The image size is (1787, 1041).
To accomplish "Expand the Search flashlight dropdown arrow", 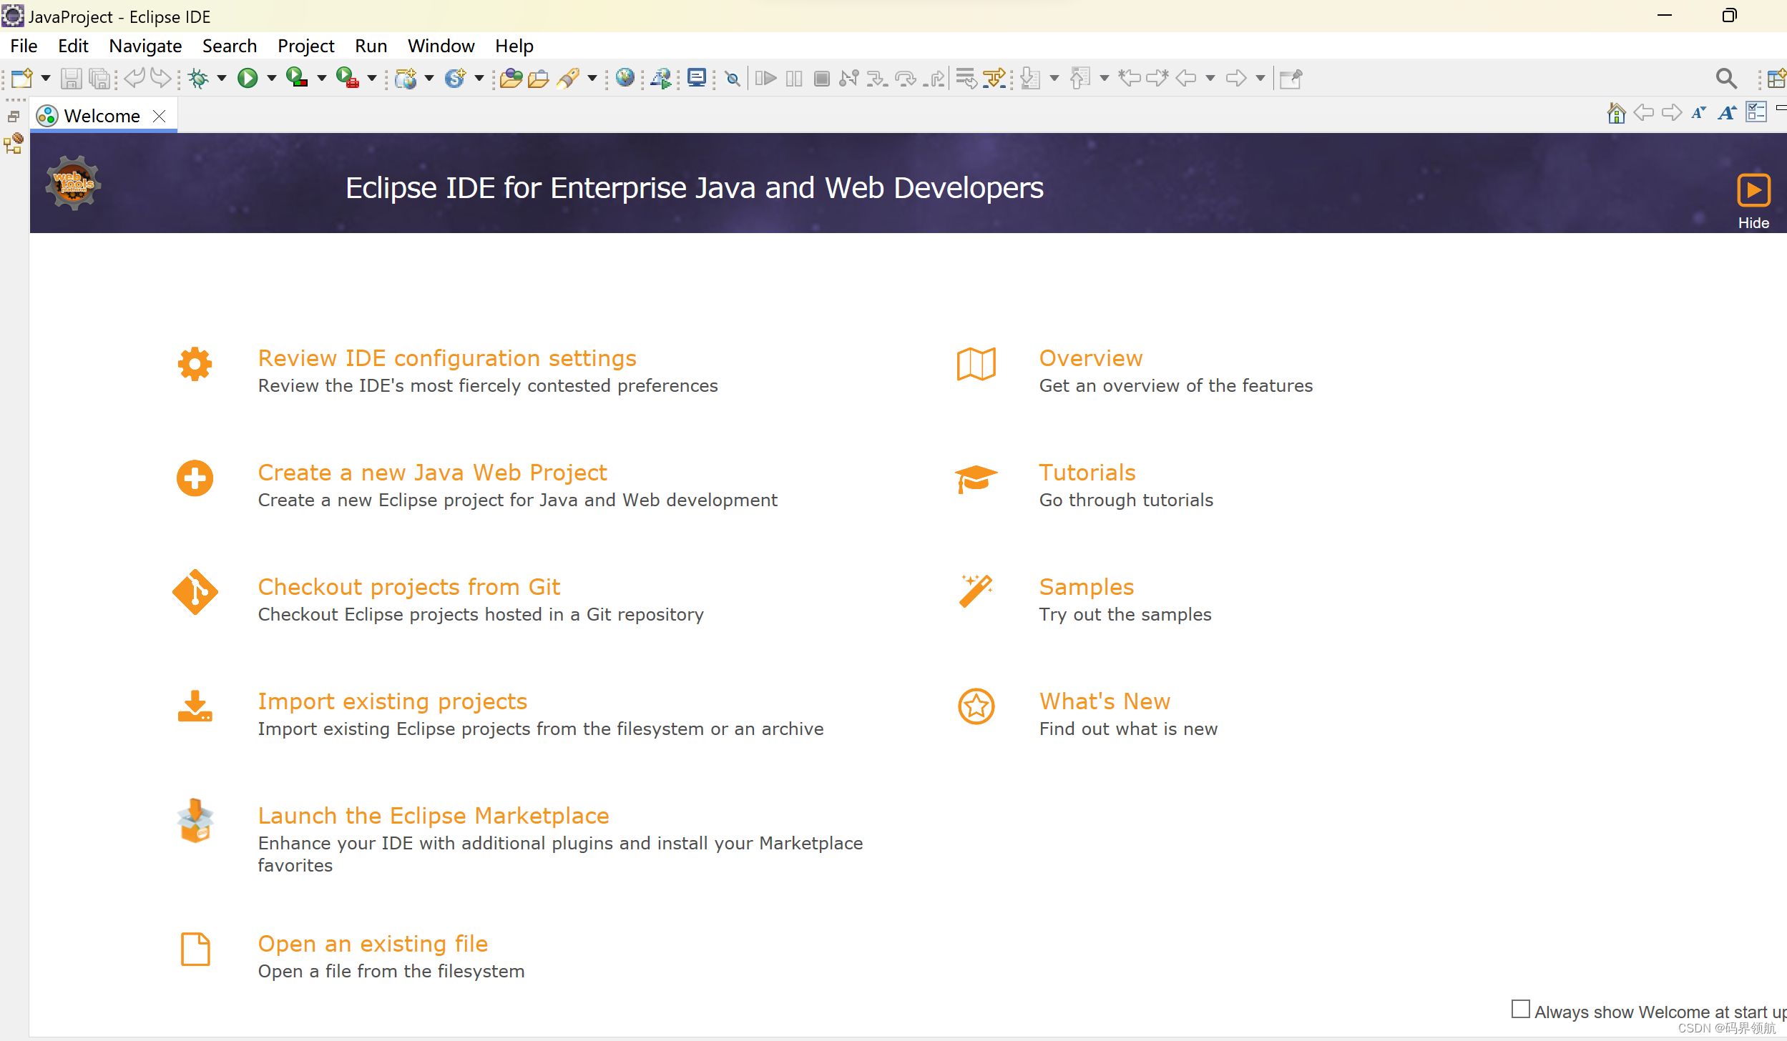I will [x=592, y=78].
